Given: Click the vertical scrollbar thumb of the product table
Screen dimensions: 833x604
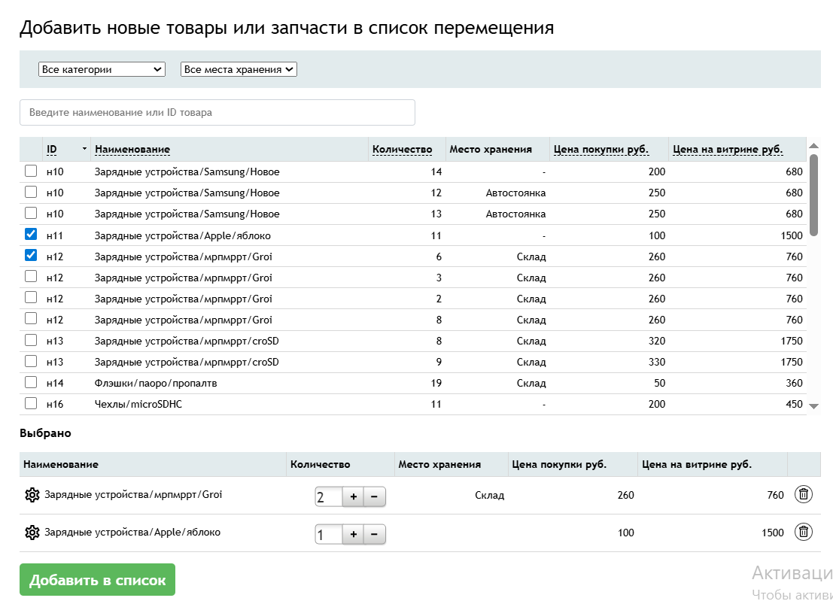Looking at the screenshot, I should (813, 194).
